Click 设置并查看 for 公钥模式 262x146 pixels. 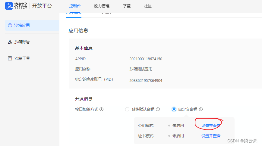click(x=211, y=126)
